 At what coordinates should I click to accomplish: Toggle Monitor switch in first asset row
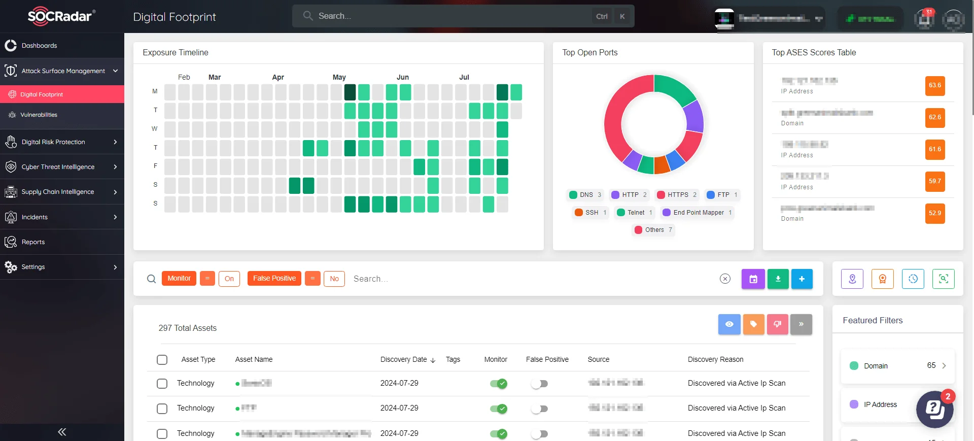coord(499,384)
